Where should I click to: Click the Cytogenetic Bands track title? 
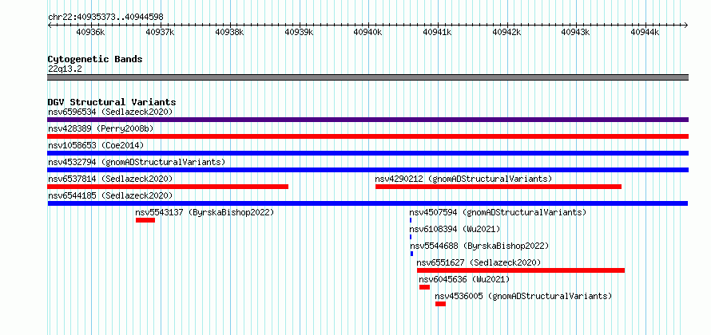point(95,59)
